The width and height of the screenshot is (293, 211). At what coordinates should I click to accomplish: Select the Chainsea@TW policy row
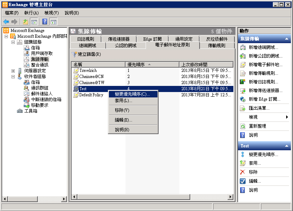pyautogui.click(x=152, y=83)
